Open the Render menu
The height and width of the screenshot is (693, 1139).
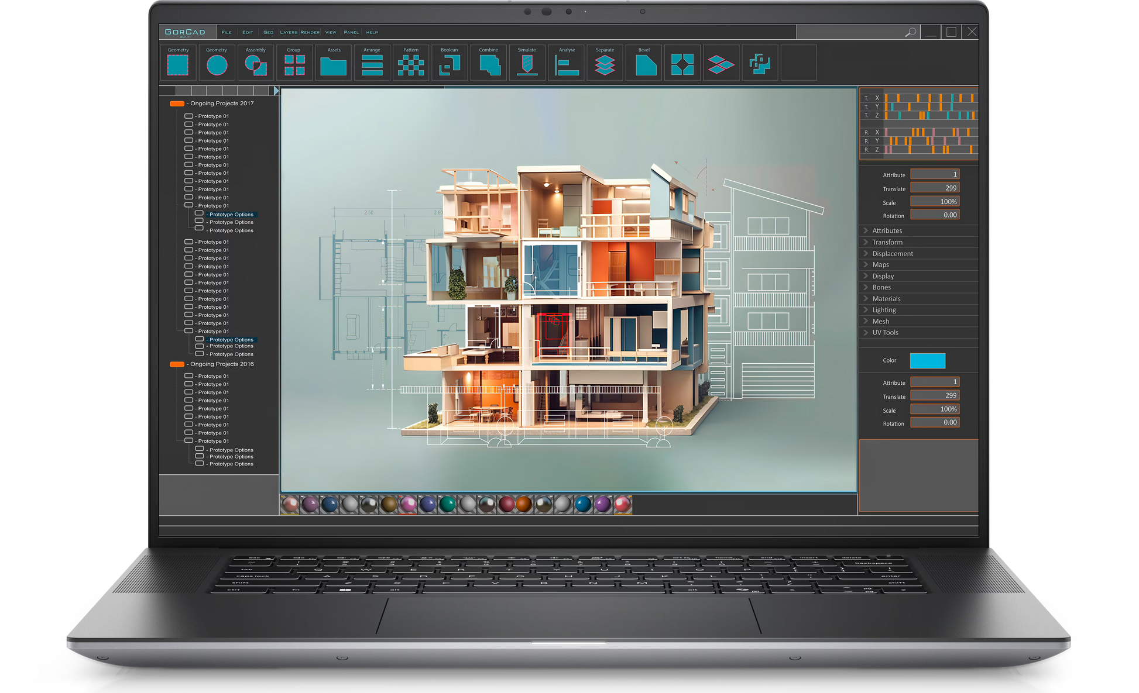tap(310, 32)
